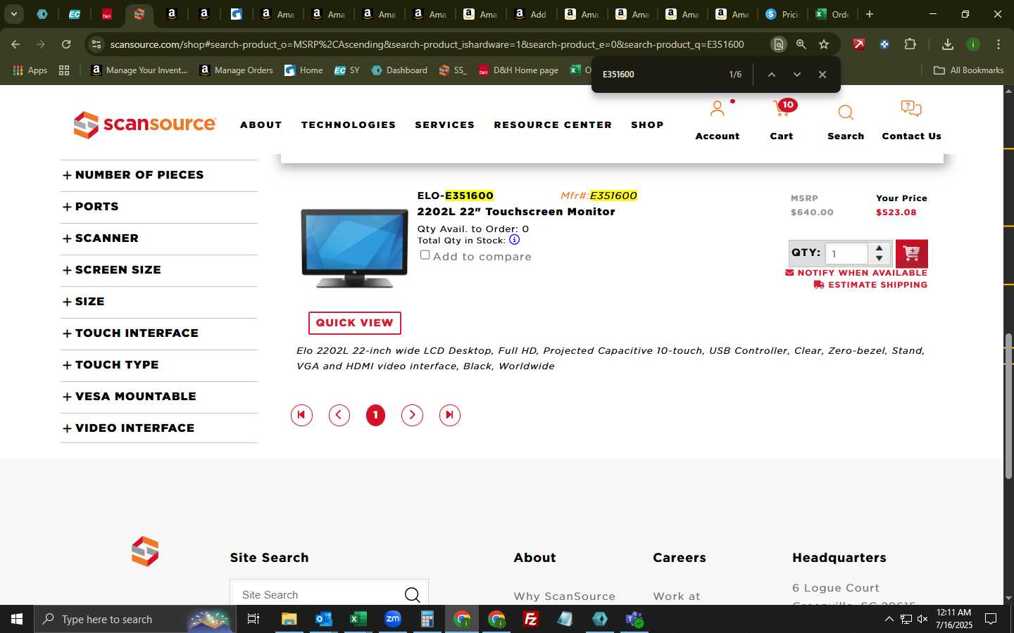Click the Windows Start button
Viewport: 1014px width, 633px height.
coord(17,619)
